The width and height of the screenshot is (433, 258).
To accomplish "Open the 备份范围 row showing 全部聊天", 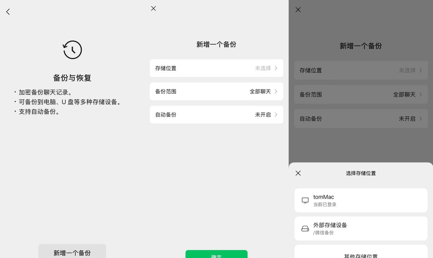I will 216,92.
